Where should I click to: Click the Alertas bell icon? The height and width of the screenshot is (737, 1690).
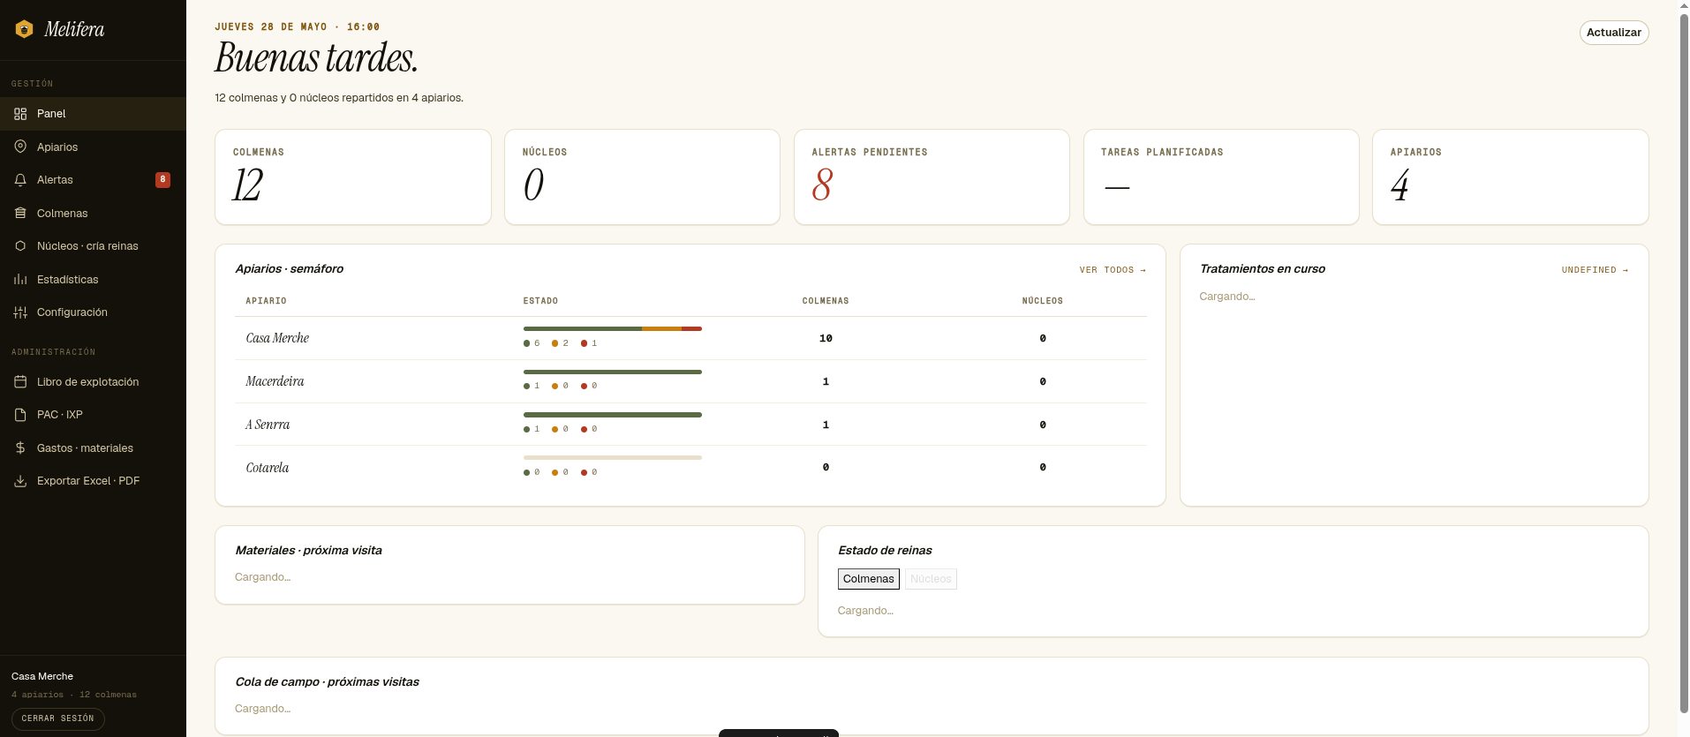(20, 180)
